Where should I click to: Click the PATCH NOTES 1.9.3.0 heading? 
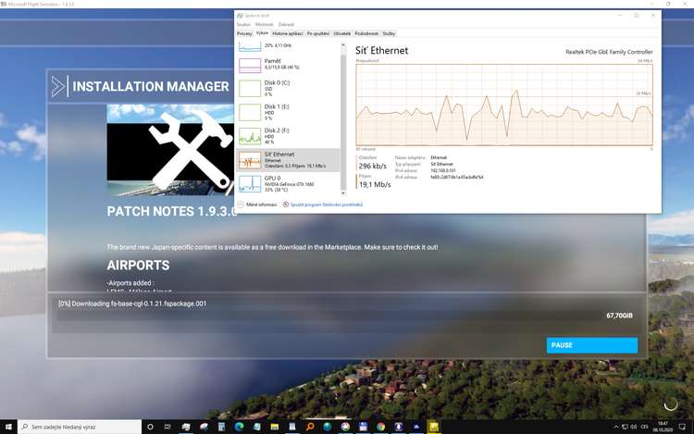tap(172, 211)
